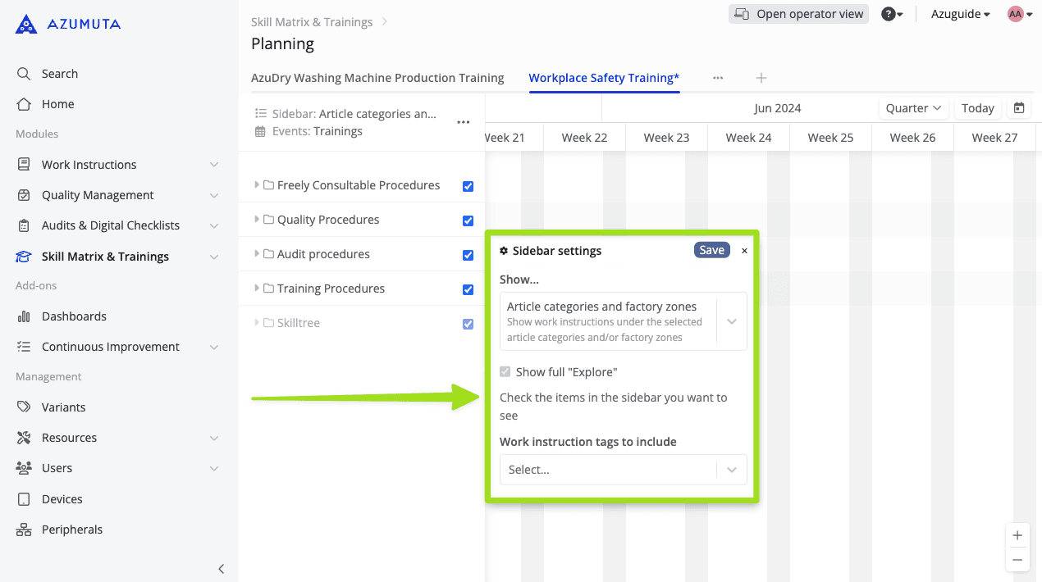Uncheck Freely Consultable Procedures checkbox
Screen dimensions: 1042x582
(x=468, y=186)
